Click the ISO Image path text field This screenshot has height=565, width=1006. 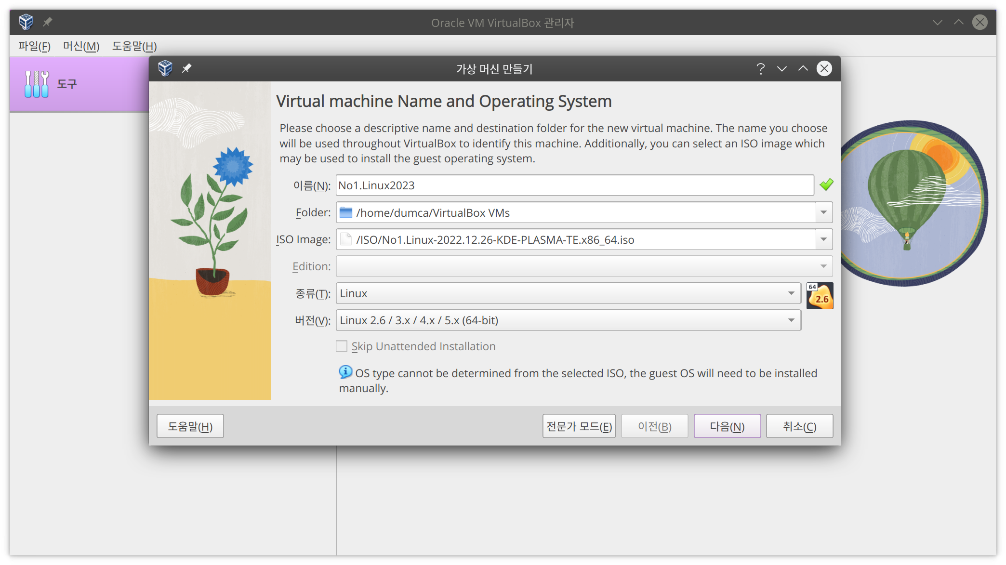tap(576, 239)
